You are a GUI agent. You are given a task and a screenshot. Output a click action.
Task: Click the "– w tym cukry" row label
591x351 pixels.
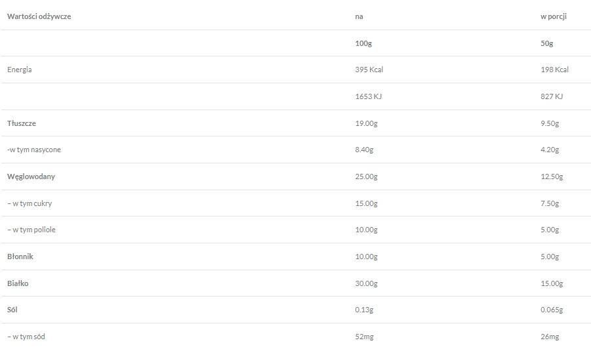pos(30,203)
